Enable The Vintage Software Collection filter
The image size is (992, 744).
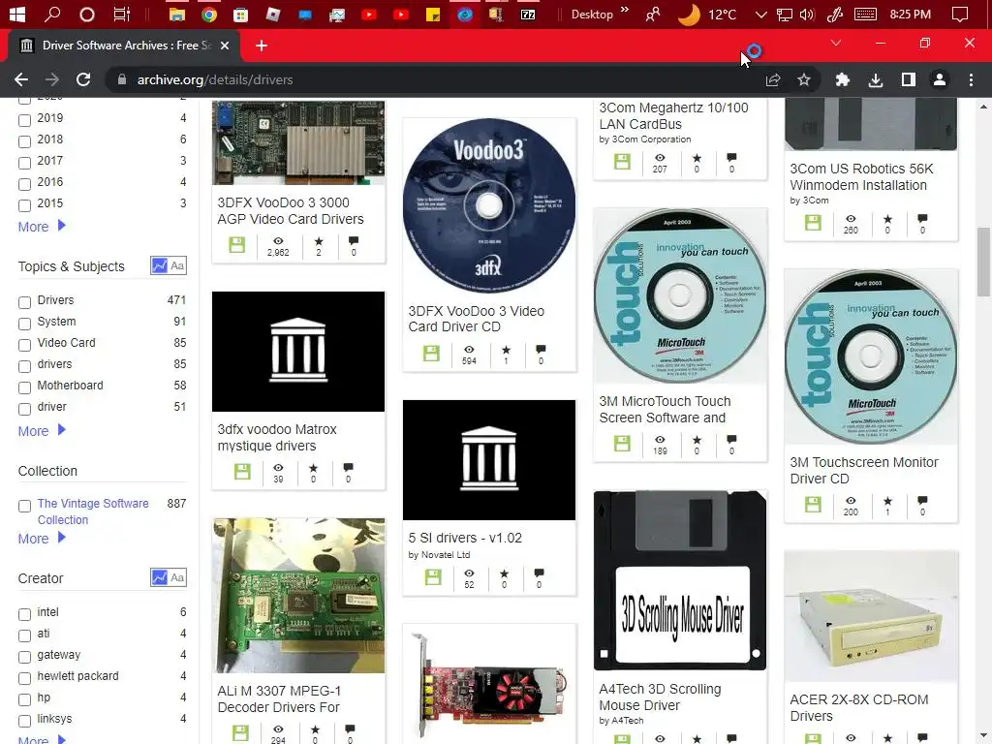point(24,506)
